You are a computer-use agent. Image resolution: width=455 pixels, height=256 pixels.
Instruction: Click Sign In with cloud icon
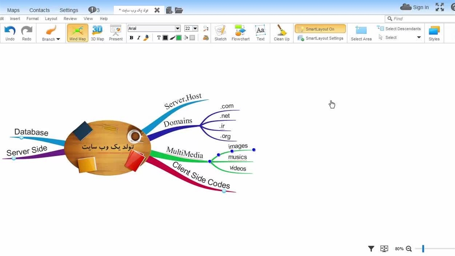coord(414,7)
